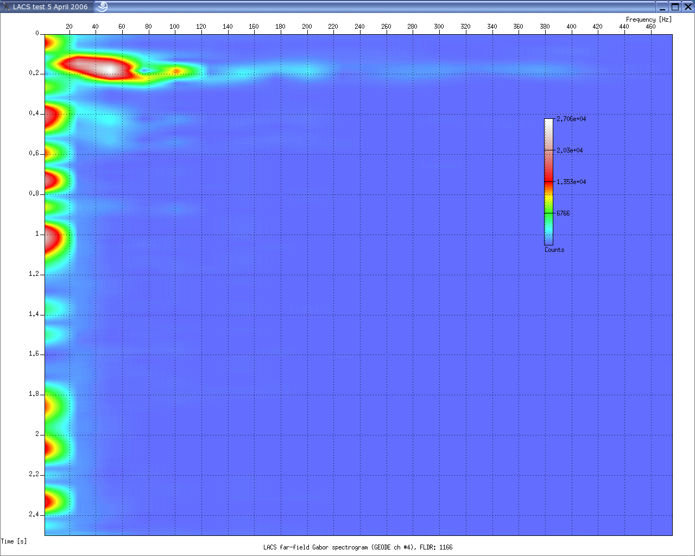The height and width of the screenshot is (556, 695).
Task: Click the 'Time [s]' axis label
Action: coord(14,541)
